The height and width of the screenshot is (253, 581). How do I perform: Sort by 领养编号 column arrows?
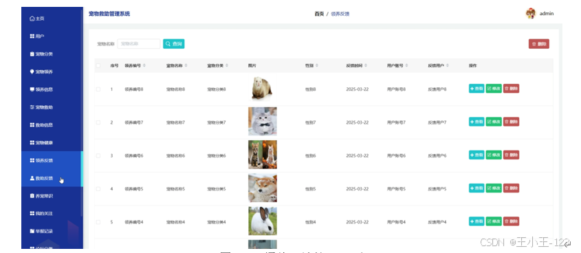[x=144, y=65]
